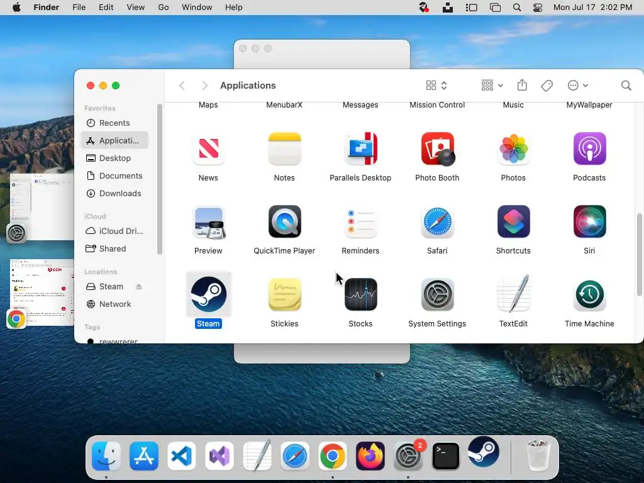Select Network in Finder sidebar
Viewport: 644px width, 483px height.
(x=114, y=304)
